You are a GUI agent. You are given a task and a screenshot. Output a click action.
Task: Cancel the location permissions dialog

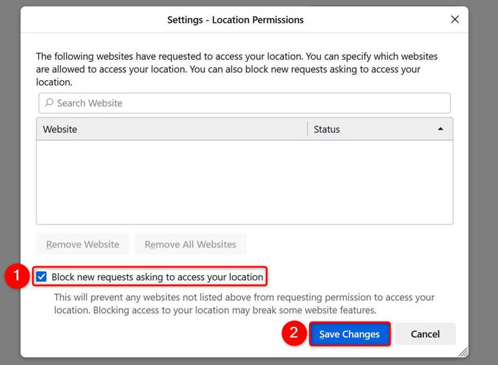[425, 334]
